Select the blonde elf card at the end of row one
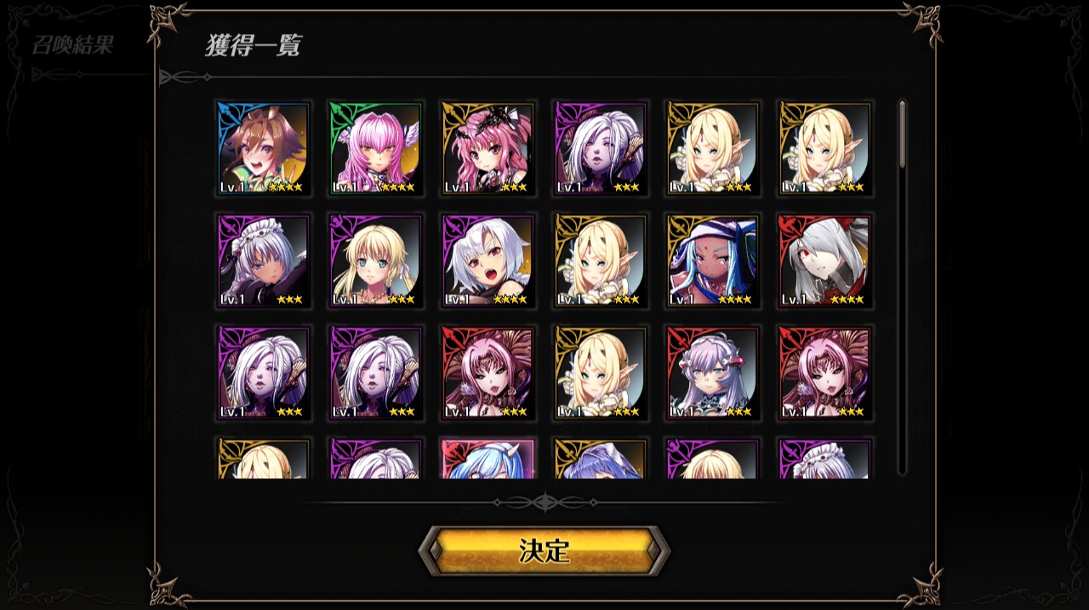Viewport: 1089px width, 610px height. pos(825,149)
